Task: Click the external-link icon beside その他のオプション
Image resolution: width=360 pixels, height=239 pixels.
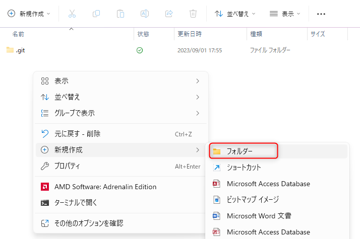Action: (45, 223)
